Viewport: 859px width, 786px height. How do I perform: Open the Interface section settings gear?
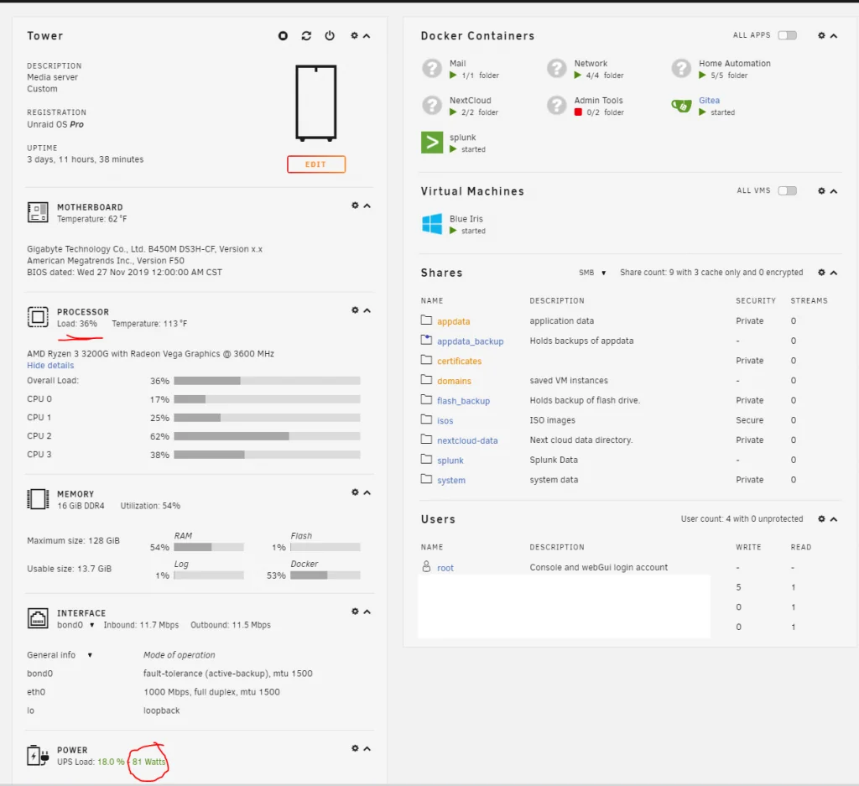tap(355, 612)
